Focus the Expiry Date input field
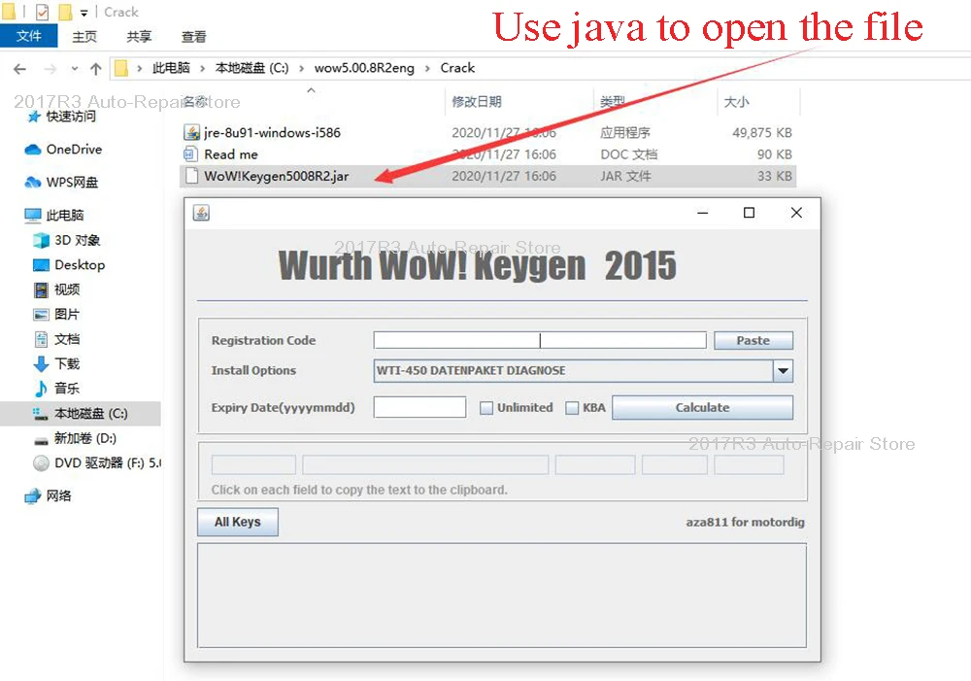 point(419,407)
